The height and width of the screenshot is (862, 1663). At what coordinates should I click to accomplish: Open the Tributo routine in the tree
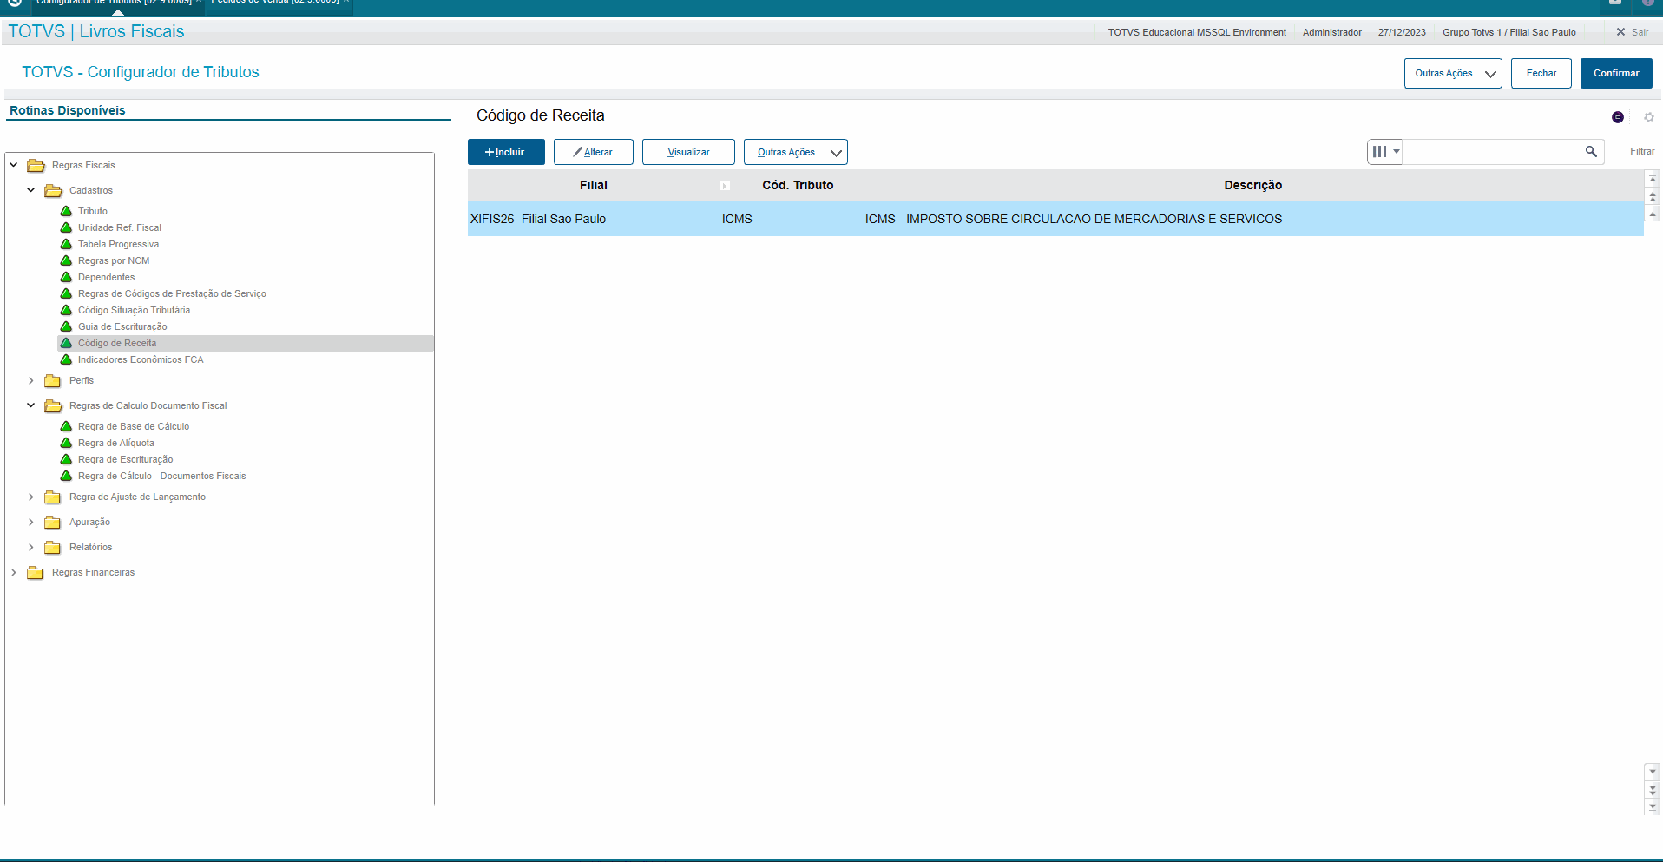[92, 211]
